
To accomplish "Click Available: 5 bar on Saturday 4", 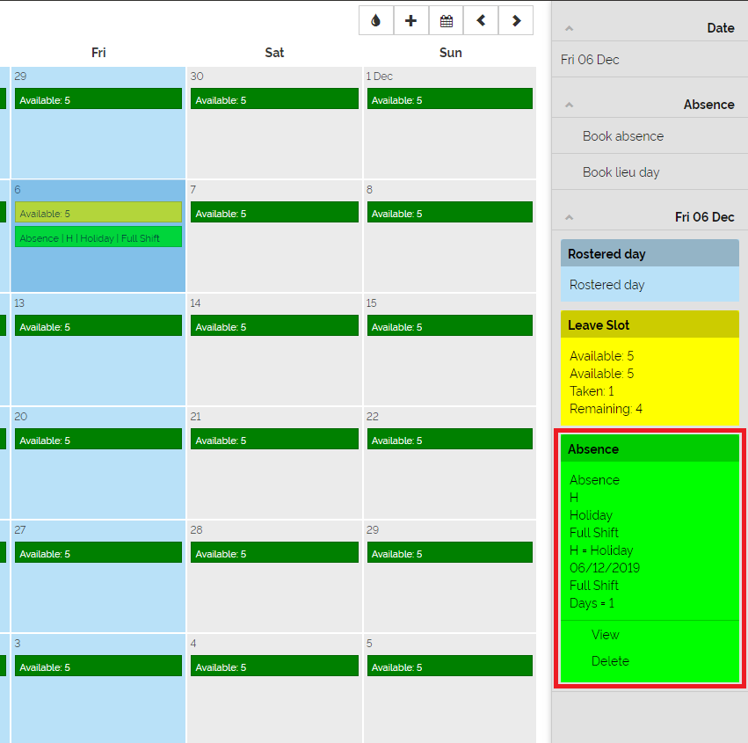I will pyautogui.click(x=274, y=667).
